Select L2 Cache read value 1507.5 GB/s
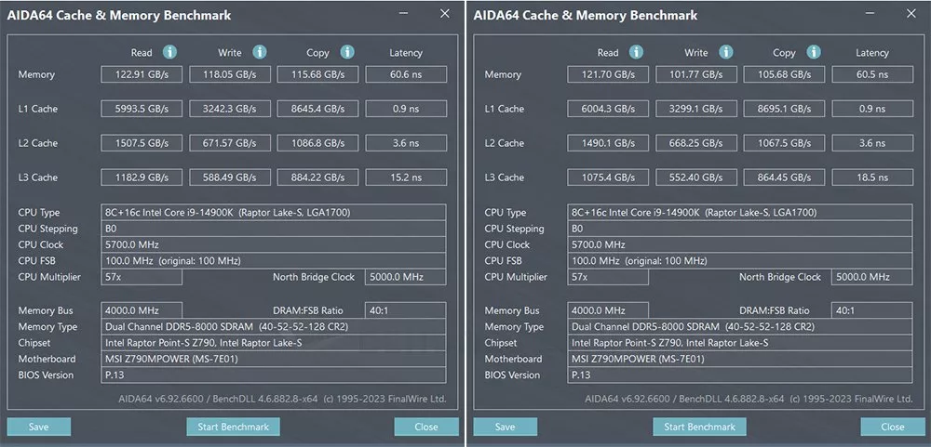 pos(142,143)
